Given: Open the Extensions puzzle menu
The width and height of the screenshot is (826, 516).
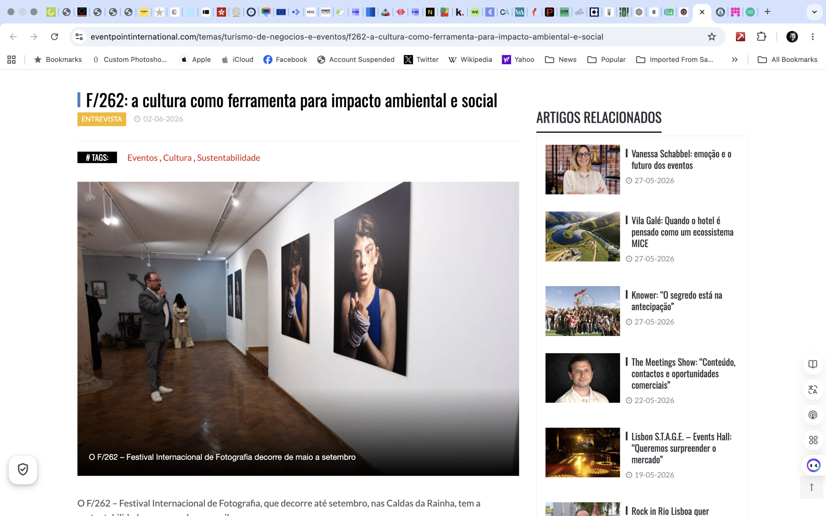Looking at the screenshot, I should tap(761, 36).
